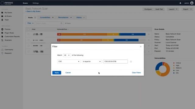Open Customized Reports in sidebar
The image size is (195, 109).
pos(12,36)
